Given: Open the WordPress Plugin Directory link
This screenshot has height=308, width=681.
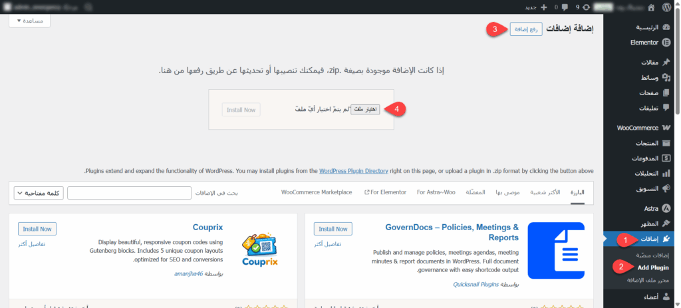Looking at the screenshot, I should [353, 171].
